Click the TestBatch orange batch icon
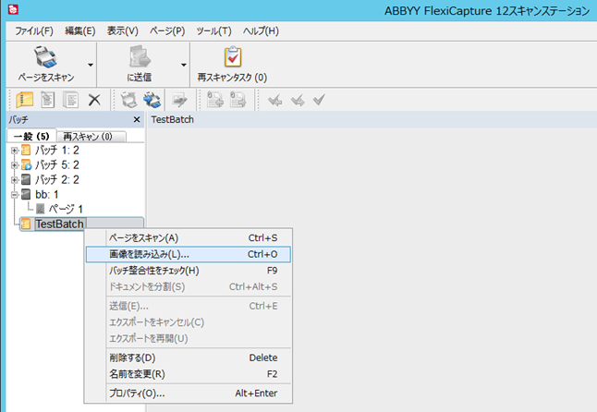 coord(26,224)
